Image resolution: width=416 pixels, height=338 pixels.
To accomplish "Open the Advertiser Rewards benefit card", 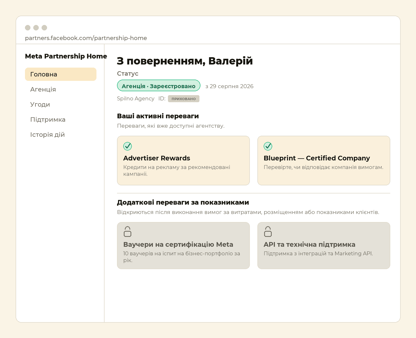I will point(183,160).
